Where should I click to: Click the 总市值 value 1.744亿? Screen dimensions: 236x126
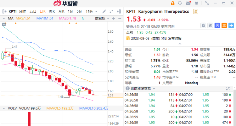[229, 66]
